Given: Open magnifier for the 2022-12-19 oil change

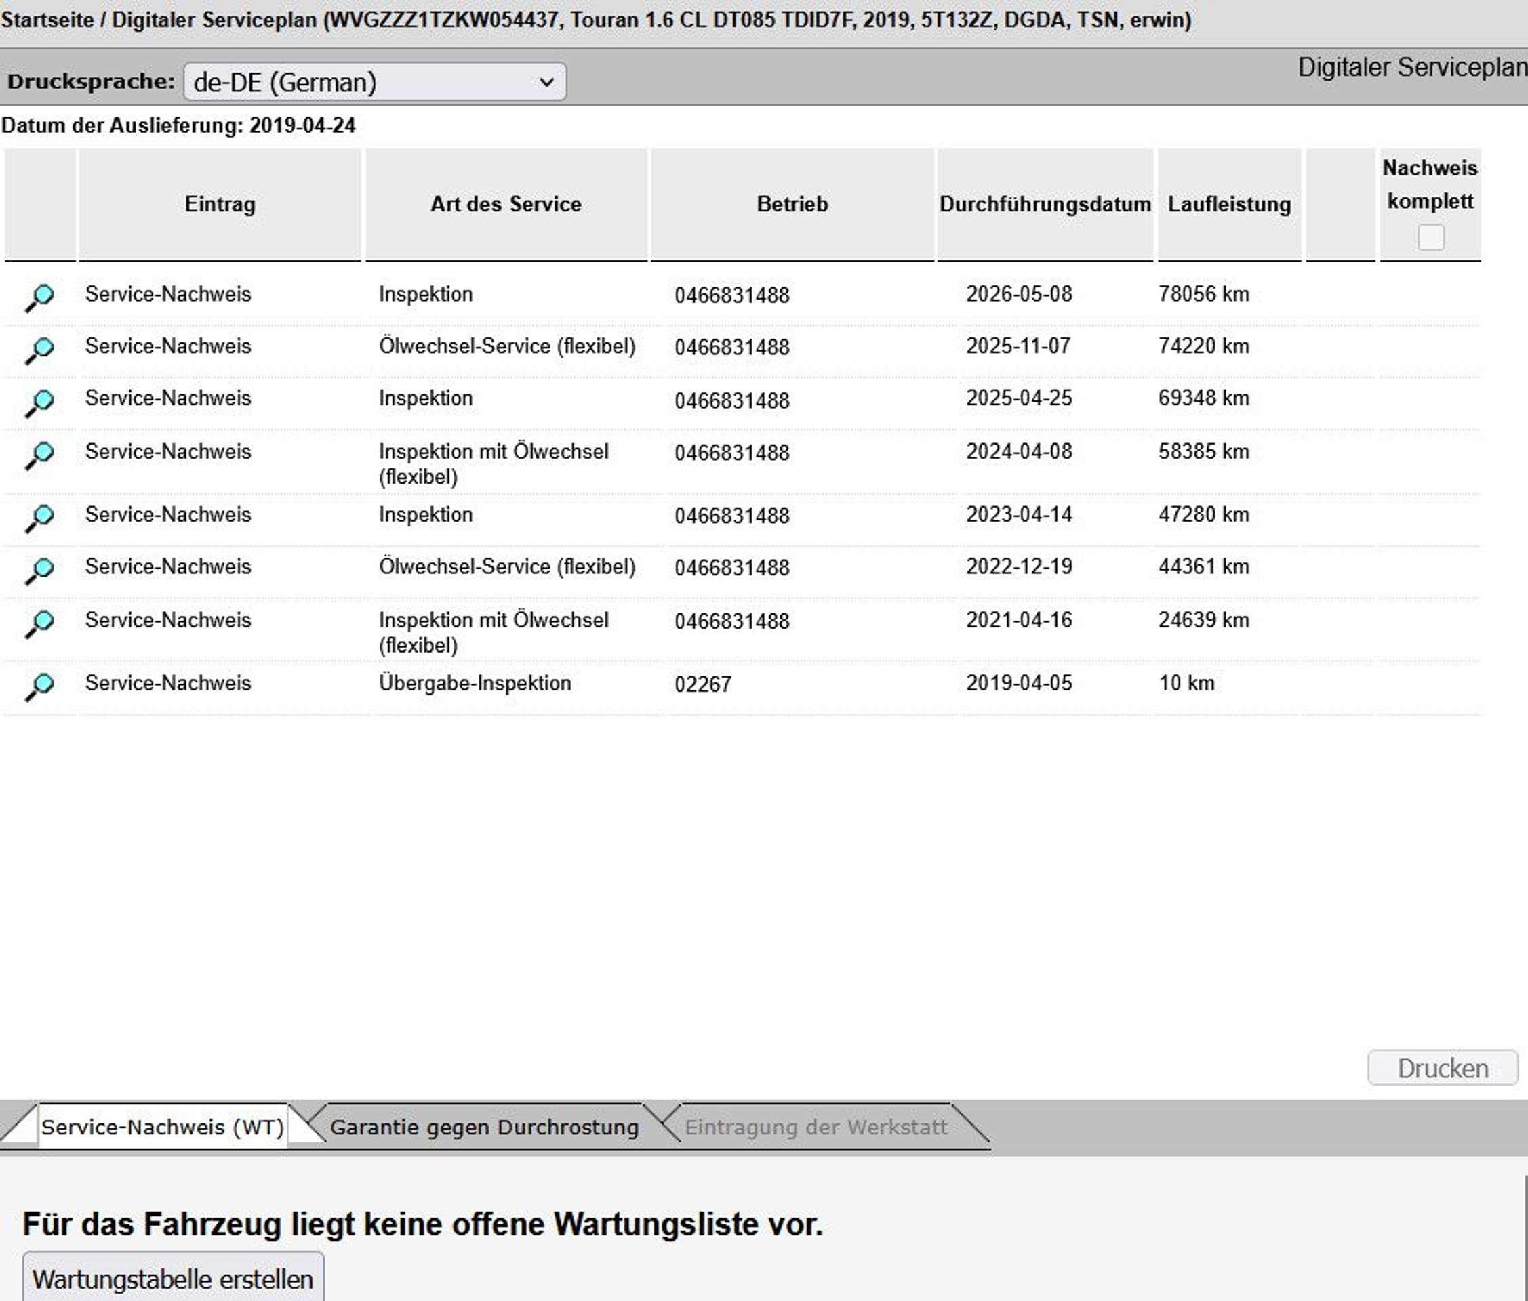Looking at the screenshot, I should click(x=40, y=571).
